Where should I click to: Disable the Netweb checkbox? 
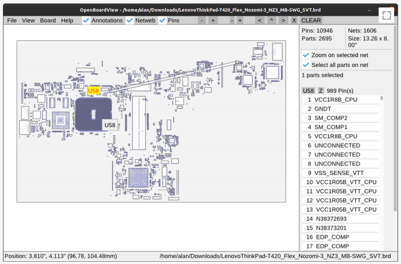click(130, 21)
